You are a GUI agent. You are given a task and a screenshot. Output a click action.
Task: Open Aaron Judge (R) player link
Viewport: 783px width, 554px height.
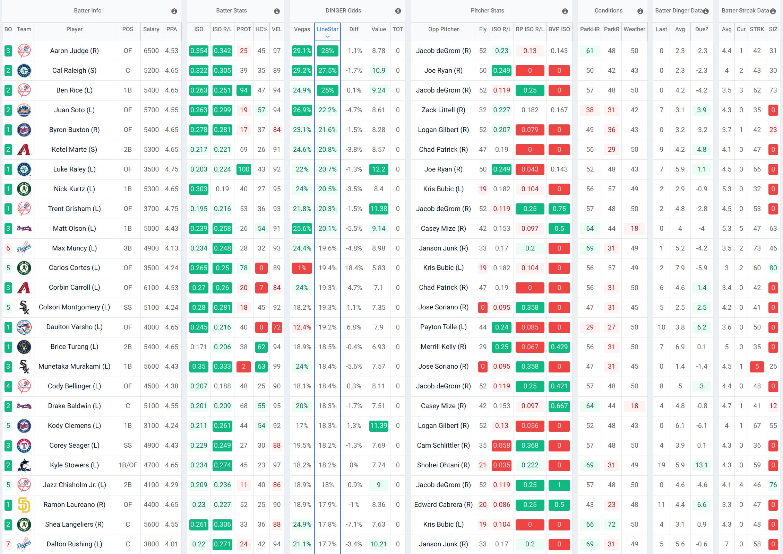click(74, 51)
